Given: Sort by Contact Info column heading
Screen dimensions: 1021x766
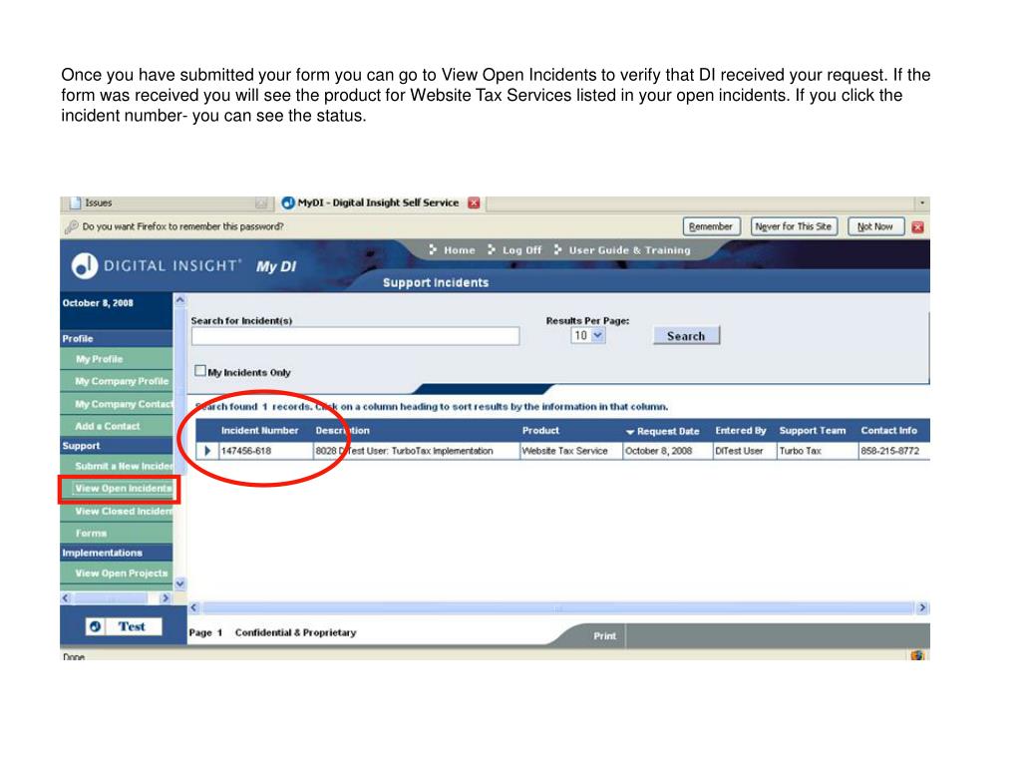Looking at the screenshot, I should [888, 431].
